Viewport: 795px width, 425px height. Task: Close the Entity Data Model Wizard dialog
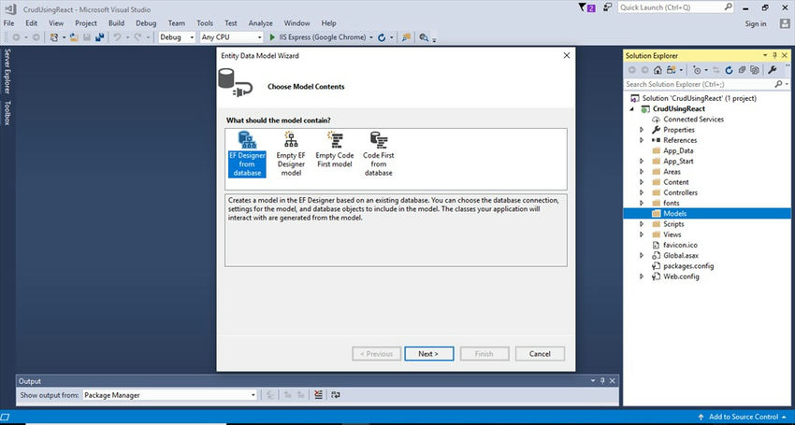[x=567, y=55]
